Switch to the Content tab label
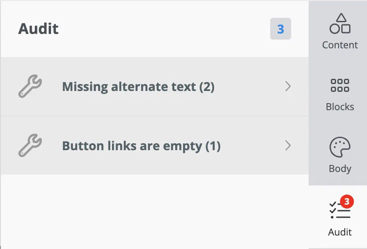Image resolution: width=367 pixels, height=249 pixels. point(340,45)
